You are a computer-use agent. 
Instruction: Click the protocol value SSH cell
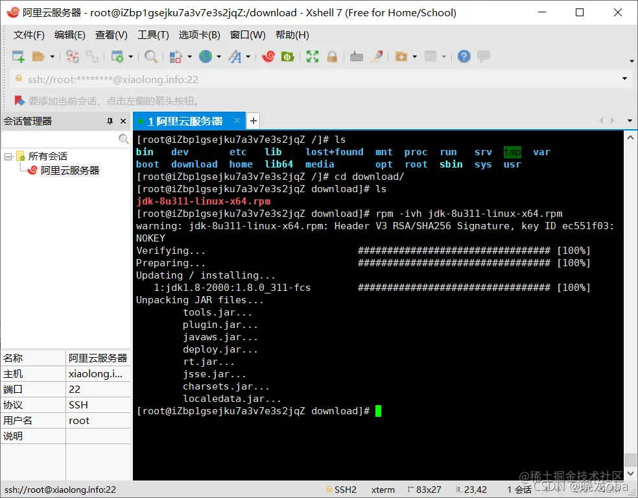pos(98,405)
